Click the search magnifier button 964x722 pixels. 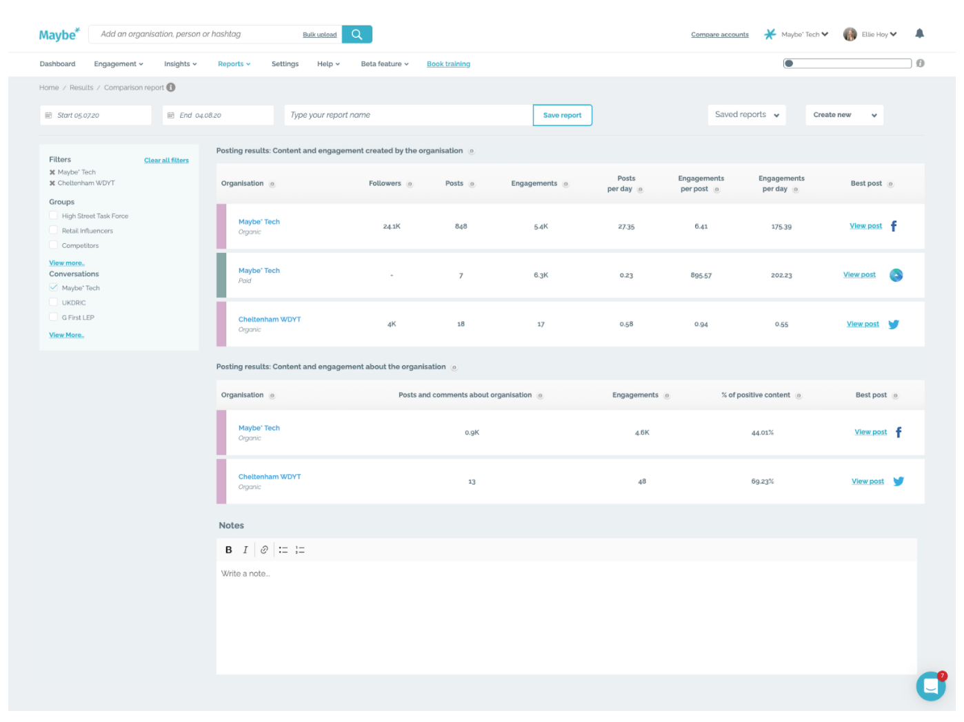(x=357, y=34)
